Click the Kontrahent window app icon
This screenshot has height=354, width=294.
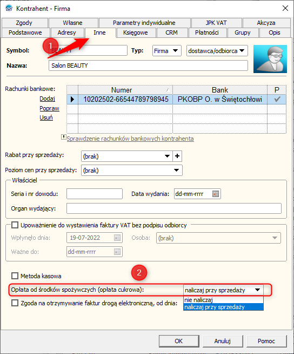[9, 8]
